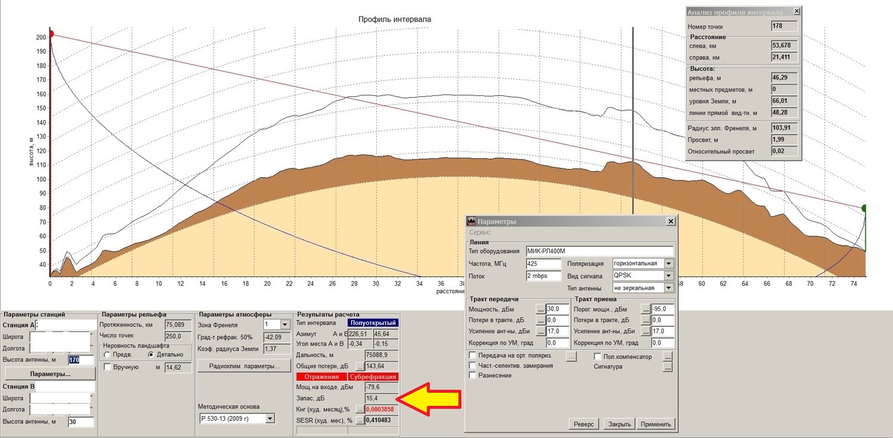The image size is (893, 438).
Task: Select the Предв. radio button
Action: 108,355
